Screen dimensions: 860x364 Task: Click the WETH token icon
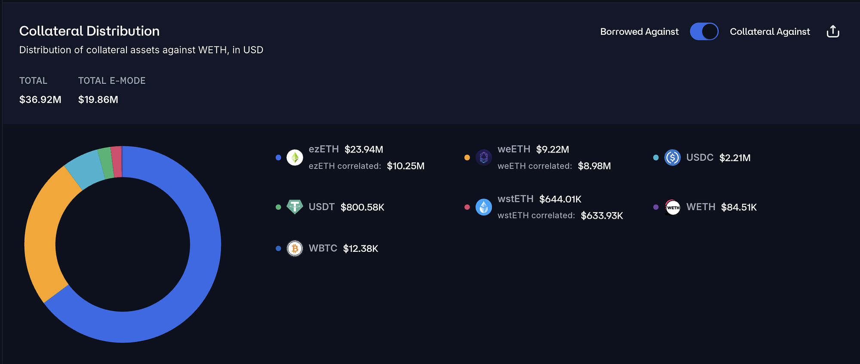(673, 207)
